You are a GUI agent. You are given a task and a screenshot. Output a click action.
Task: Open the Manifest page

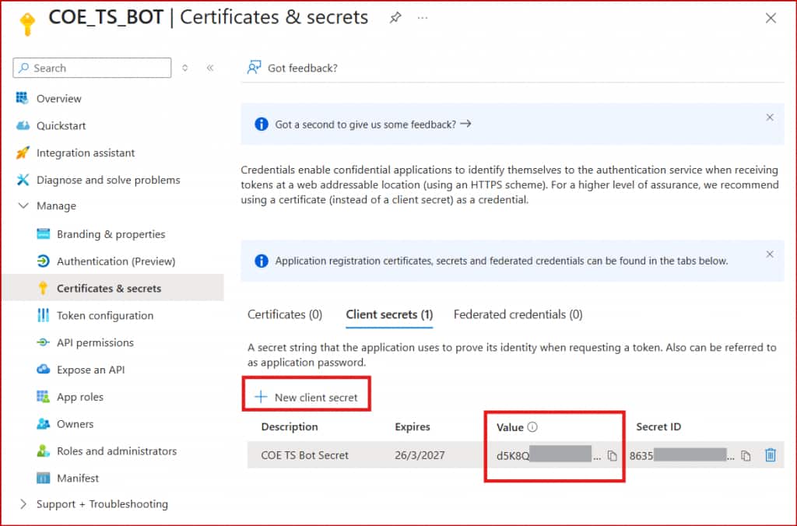pyautogui.click(x=78, y=478)
